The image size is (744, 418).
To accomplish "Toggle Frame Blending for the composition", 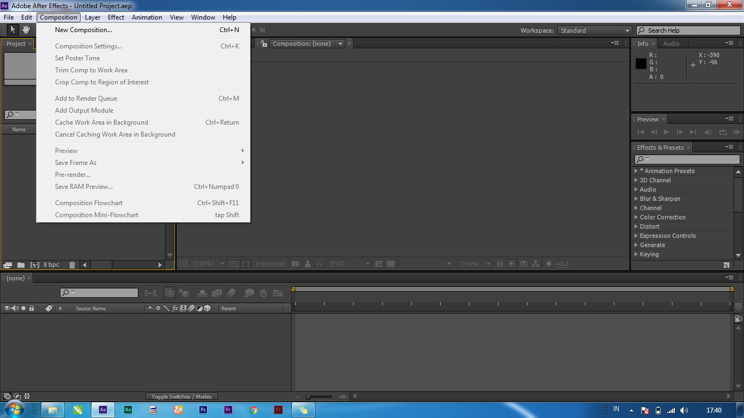I will coord(216,293).
